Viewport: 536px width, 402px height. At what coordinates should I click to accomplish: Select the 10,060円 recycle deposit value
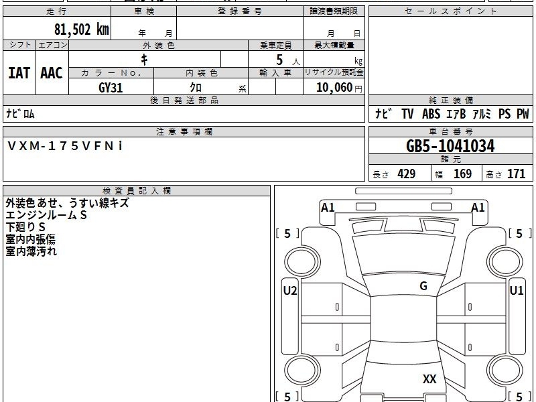click(339, 88)
